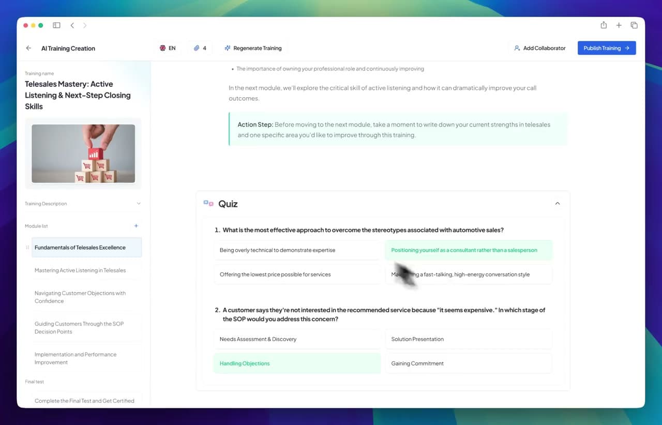Image resolution: width=662 pixels, height=425 pixels.
Task: Open the attachments button showing 4
Action: pyautogui.click(x=200, y=48)
